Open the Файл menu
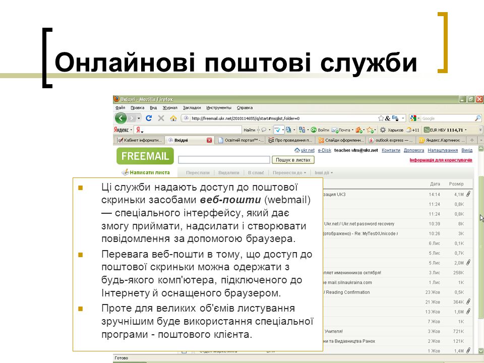The height and width of the screenshot is (363, 484). [x=120, y=108]
